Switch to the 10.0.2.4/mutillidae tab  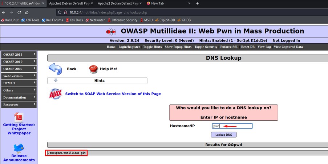(x=23, y=3)
